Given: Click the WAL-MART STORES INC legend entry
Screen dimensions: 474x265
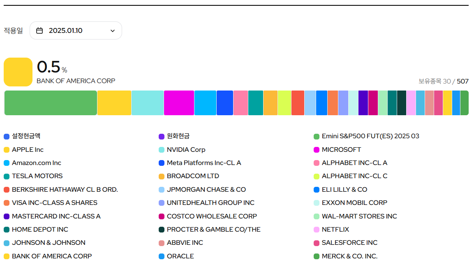Looking at the screenshot, I should 355,216.
